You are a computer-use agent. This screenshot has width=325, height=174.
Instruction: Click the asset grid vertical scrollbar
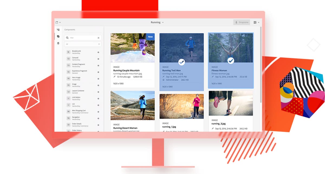click(x=261, y=65)
